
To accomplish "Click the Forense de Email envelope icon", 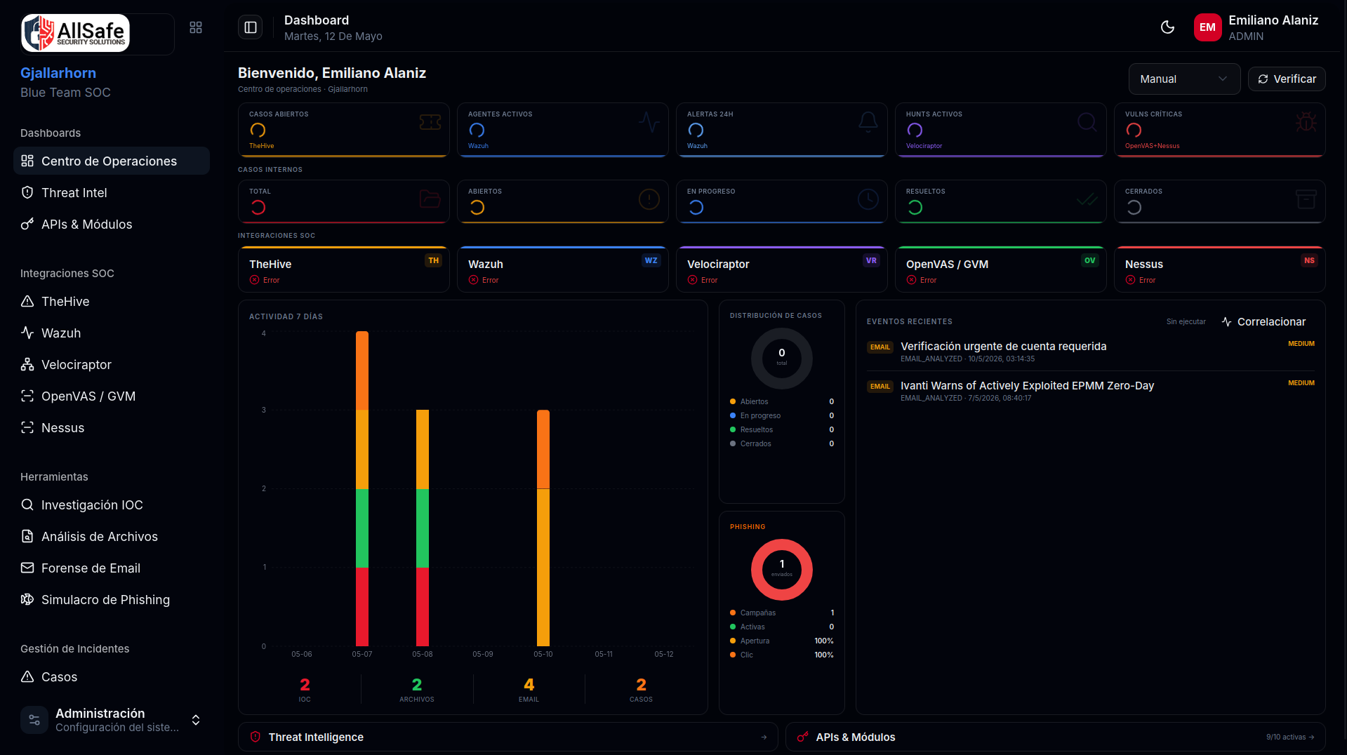I will [27, 568].
